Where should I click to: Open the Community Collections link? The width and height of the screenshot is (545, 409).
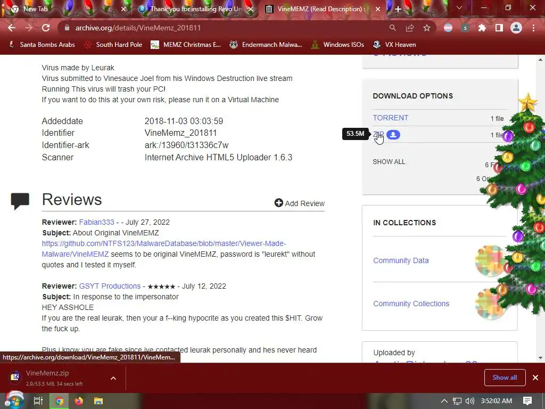pos(411,304)
